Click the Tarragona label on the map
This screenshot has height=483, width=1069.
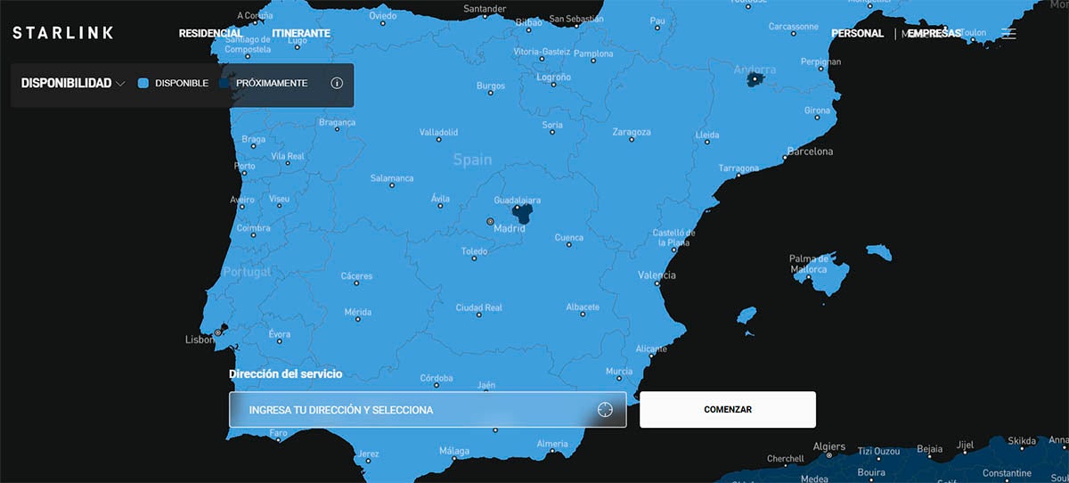point(739,168)
